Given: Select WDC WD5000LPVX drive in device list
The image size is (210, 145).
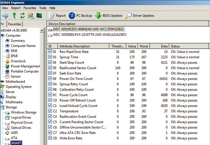Looking at the screenshot, I should pos(87,35).
